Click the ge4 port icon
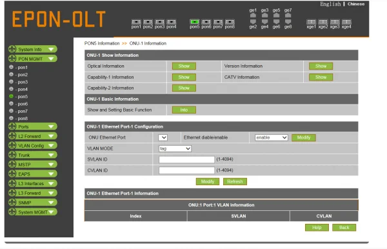This screenshot has width=387, height=249. 264,22
